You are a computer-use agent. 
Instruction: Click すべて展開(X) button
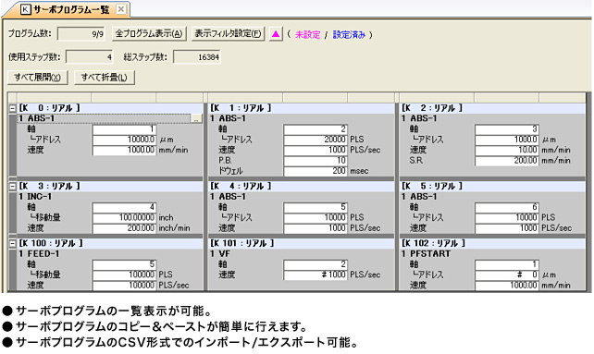point(38,78)
